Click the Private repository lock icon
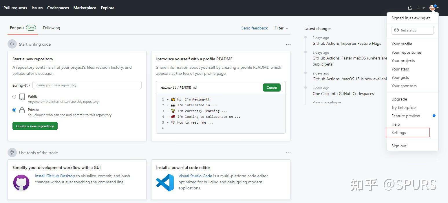448x203 pixels. [x=22, y=110]
